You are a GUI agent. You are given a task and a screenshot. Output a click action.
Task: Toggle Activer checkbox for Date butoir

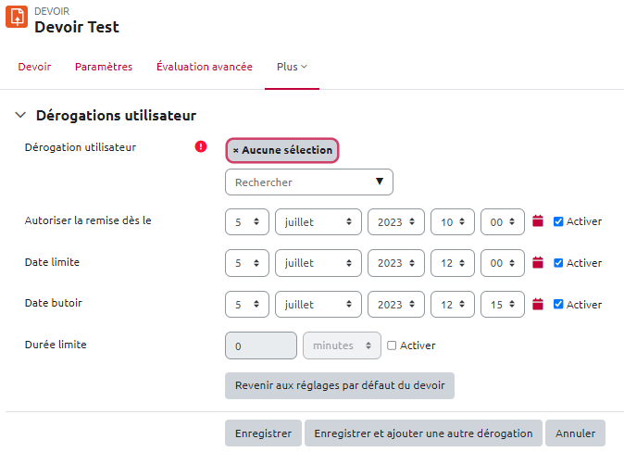(558, 305)
